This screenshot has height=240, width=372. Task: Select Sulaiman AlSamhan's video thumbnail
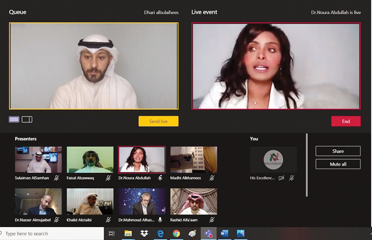(x=38, y=159)
